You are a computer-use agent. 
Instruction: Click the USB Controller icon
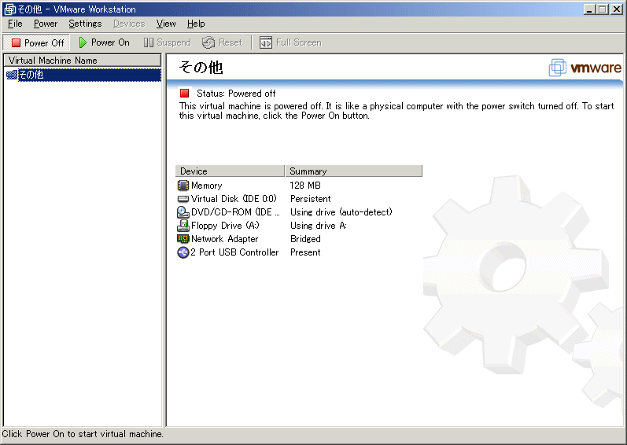[x=183, y=252]
